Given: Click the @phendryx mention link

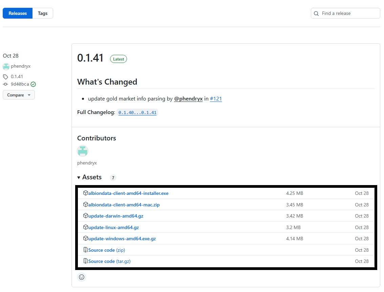Looking at the screenshot, I should (x=188, y=99).
